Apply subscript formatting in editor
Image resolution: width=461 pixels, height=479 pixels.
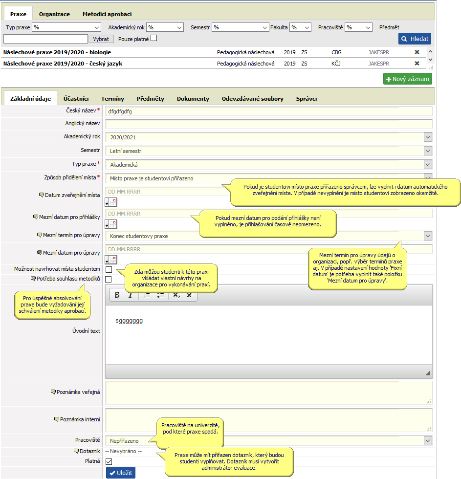[x=176, y=295]
